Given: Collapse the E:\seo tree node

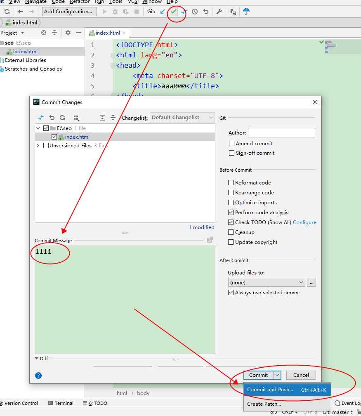Looking at the screenshot, I should pyautogui.click(x=38, y=128).
